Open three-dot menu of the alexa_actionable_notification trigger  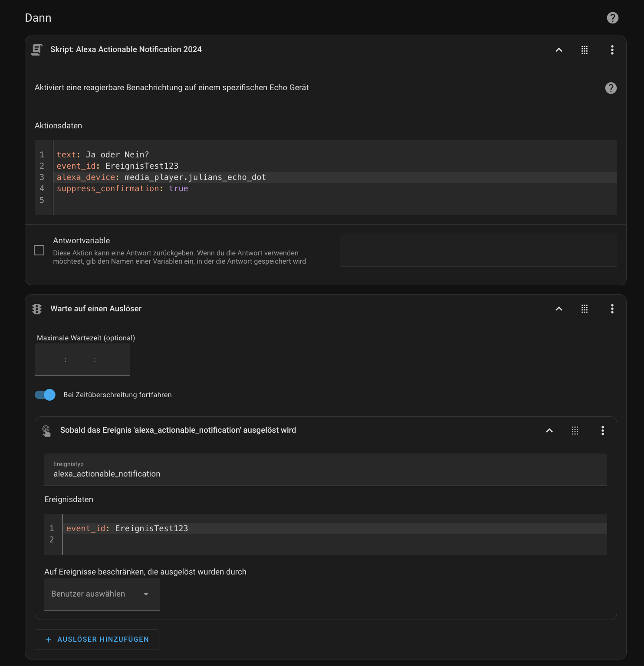click(x=602, y=431)
